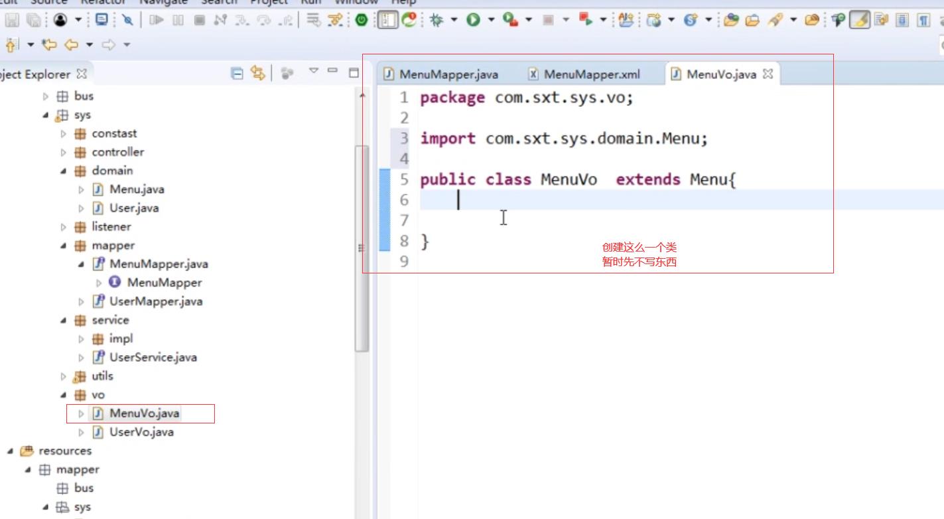Expand the constast package node
Image resolution: width=944 pixels, height=519 pixels.
(x=63, y=133)
